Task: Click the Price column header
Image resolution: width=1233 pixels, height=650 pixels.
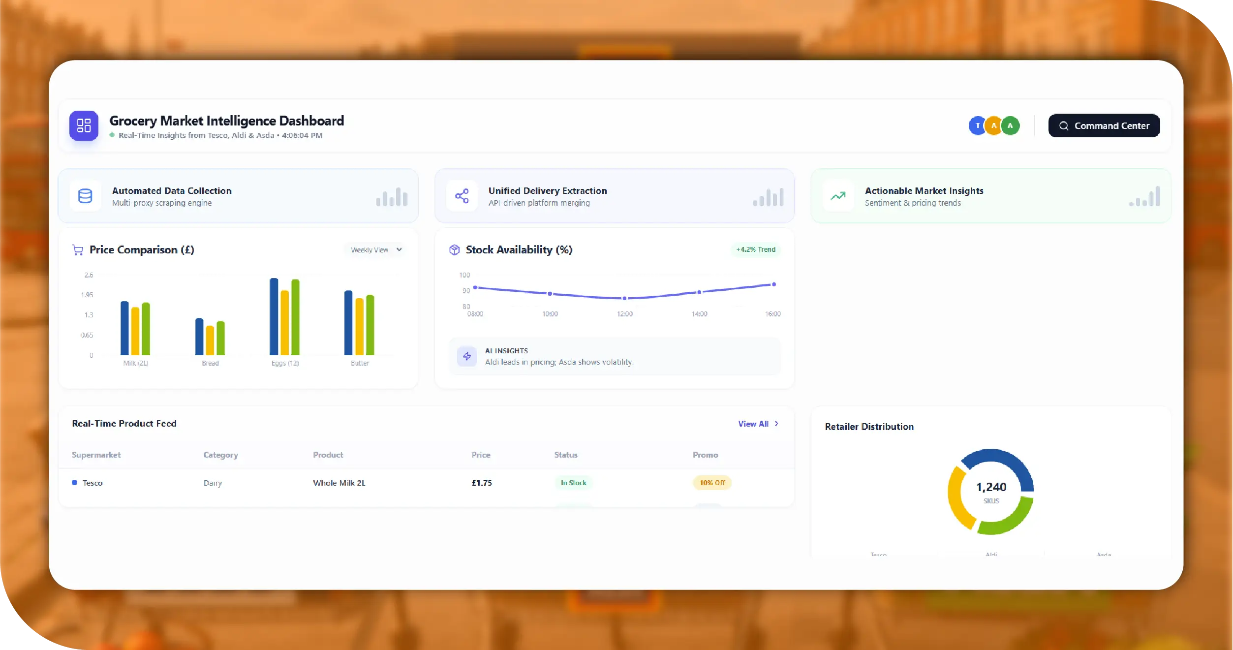Action: pos(481,455)
